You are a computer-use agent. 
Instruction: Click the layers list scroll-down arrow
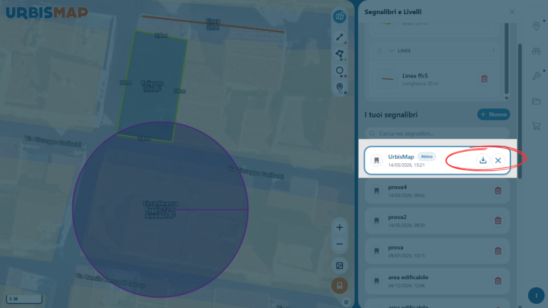[507, 98]
